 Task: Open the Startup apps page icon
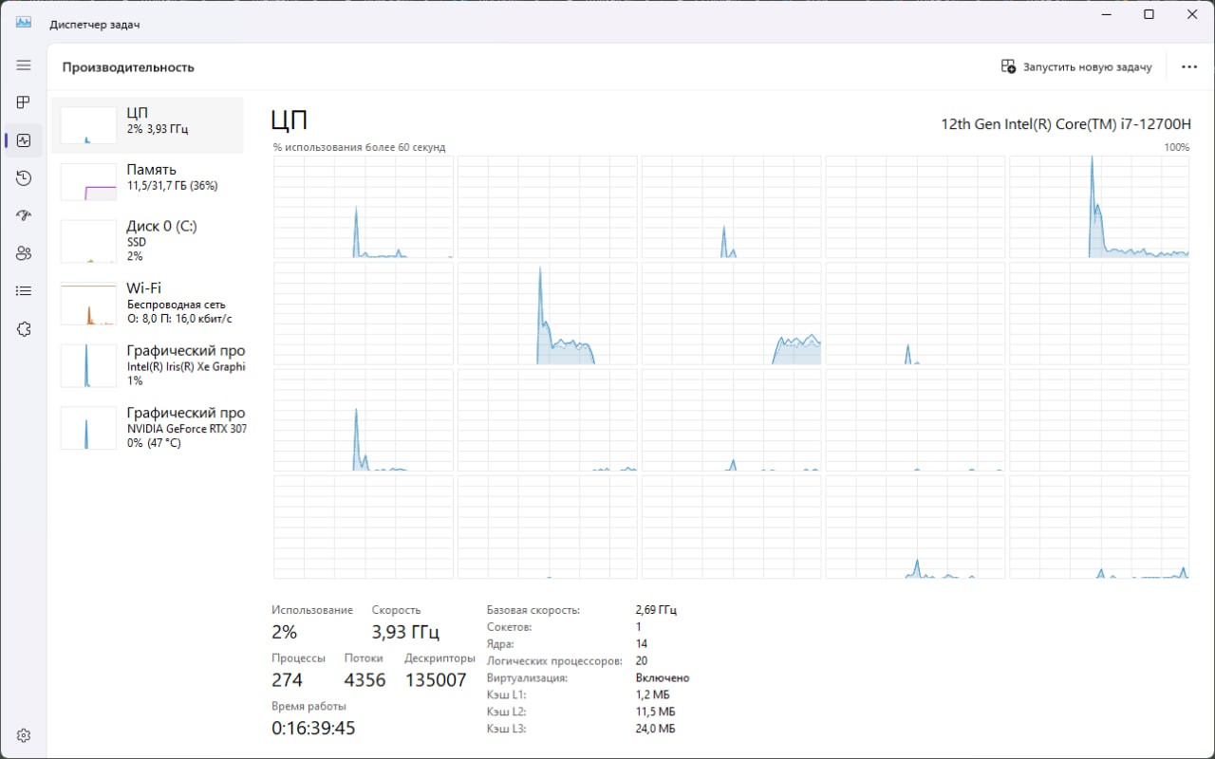[x=24, y=215]
